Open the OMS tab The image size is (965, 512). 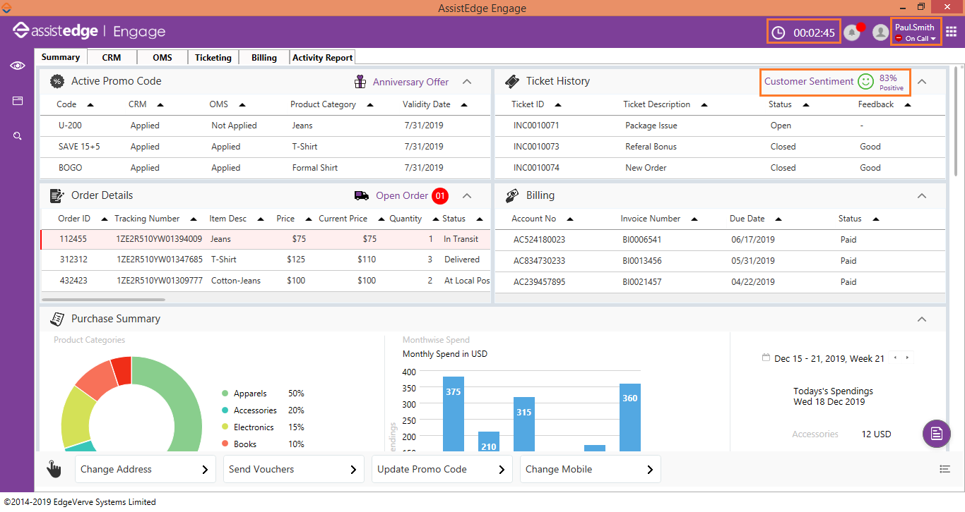[162, 58]
